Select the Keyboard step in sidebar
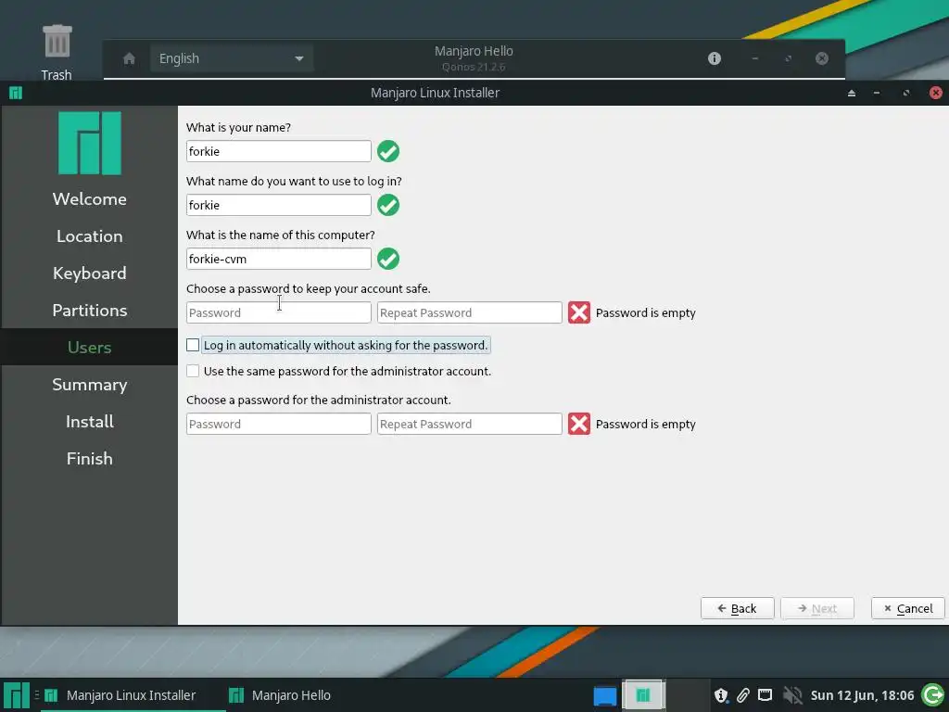The image size is (949, 712). click(90, 273)
